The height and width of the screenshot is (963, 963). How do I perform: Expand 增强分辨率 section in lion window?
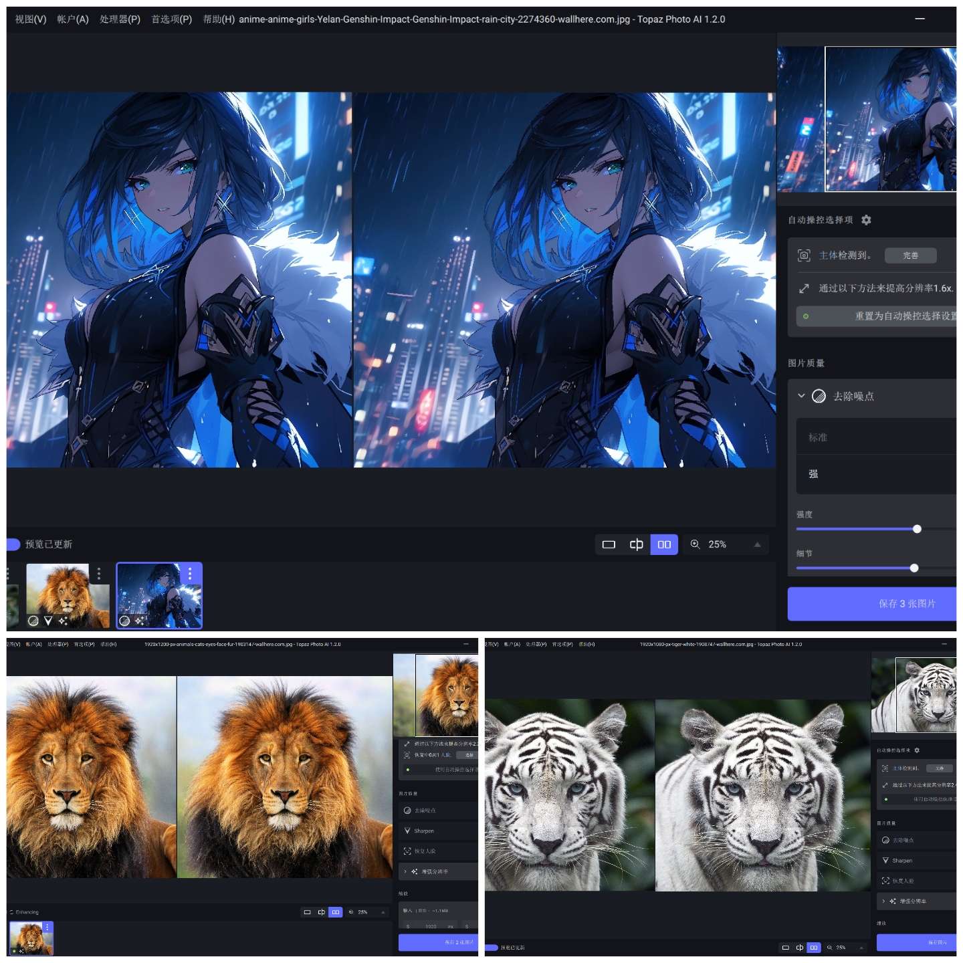405,871
